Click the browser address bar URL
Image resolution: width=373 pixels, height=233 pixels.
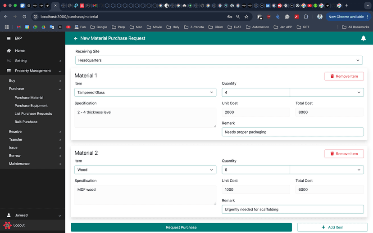69,17
